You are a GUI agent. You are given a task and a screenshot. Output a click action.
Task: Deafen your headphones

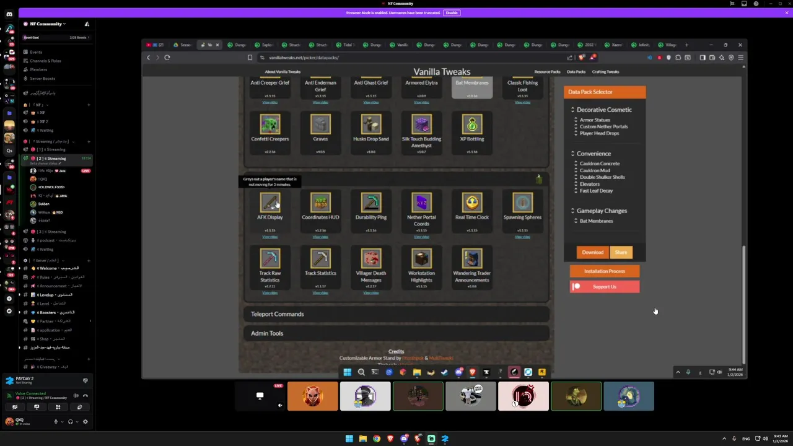70,422
